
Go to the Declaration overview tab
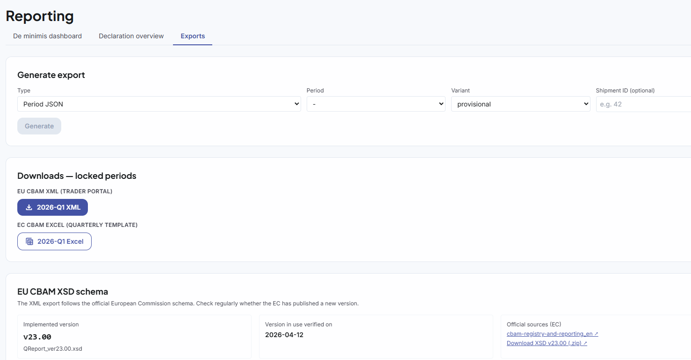click(131, 36)
